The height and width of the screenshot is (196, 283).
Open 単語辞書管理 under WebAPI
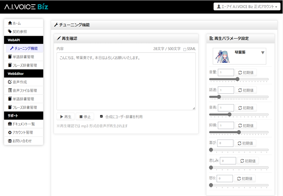pyautogui.click(x=24, y=57)
